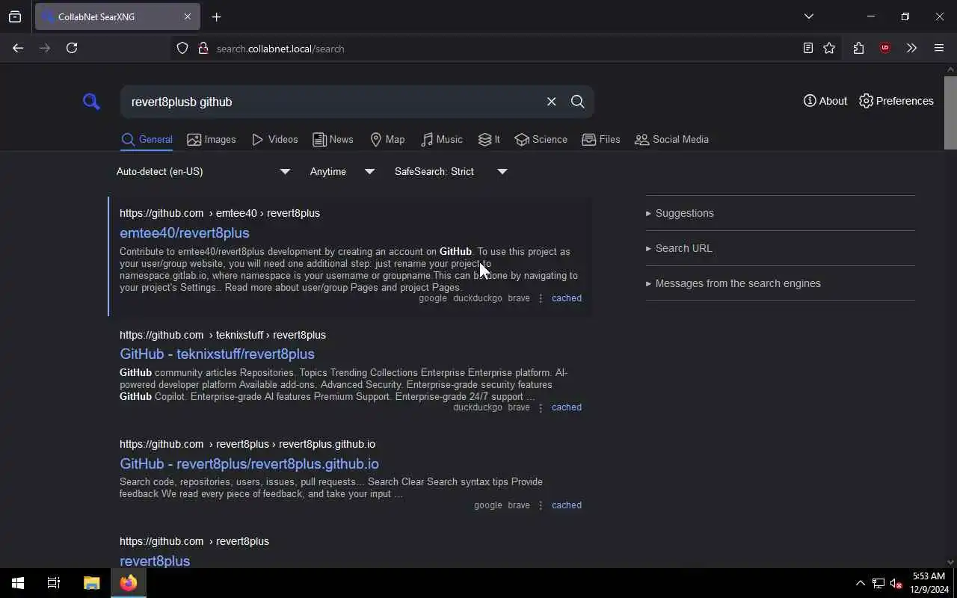Switch to the Social Media tab
This screenshot has height=598, width=957.
click(x=671, y=140)
